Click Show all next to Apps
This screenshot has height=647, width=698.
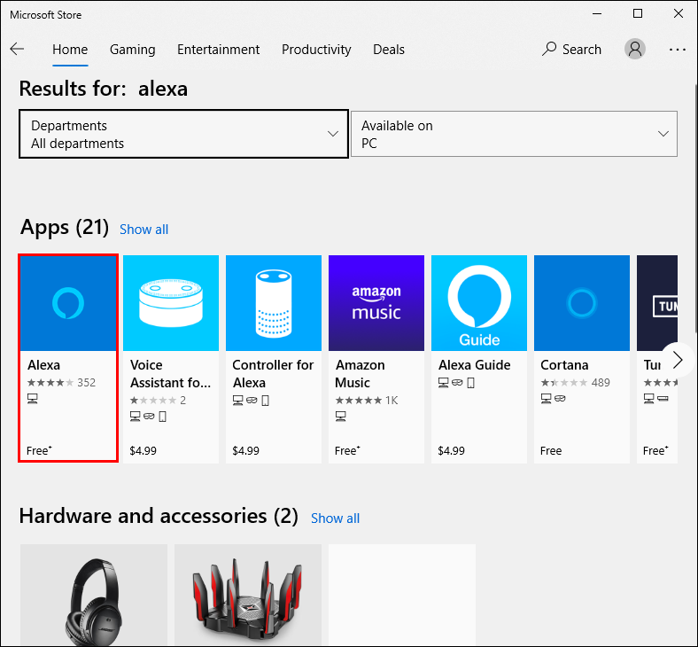point(143,230)
